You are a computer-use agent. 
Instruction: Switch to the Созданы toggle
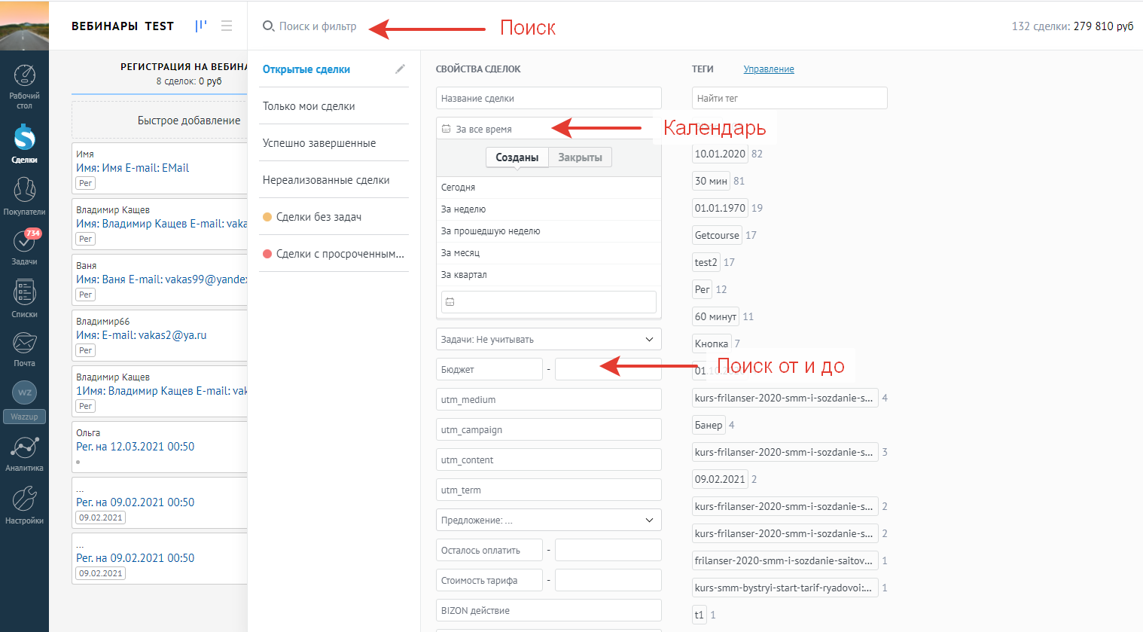517,157
